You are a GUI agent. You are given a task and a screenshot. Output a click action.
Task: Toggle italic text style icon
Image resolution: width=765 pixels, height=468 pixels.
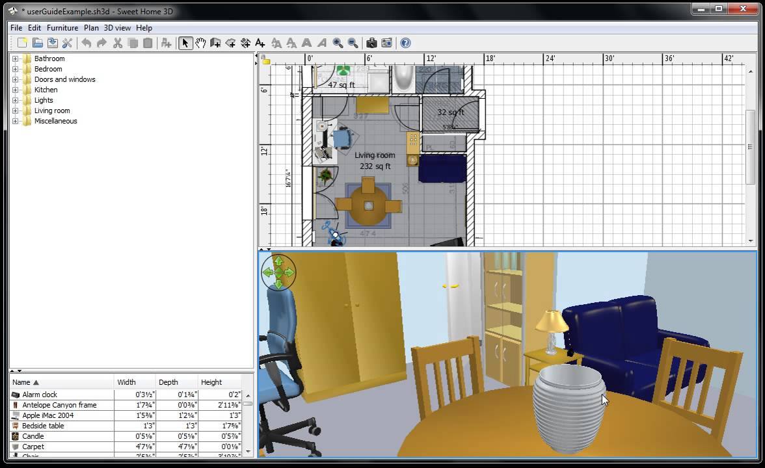321,43
